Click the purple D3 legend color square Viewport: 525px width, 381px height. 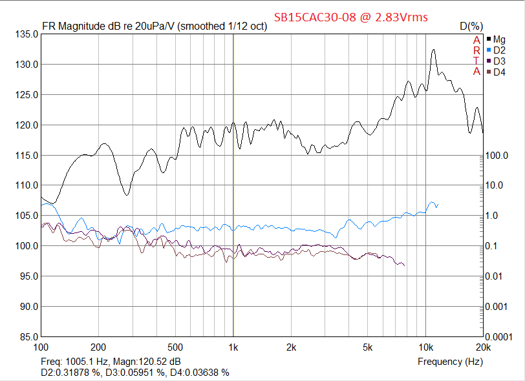point(489,61)
